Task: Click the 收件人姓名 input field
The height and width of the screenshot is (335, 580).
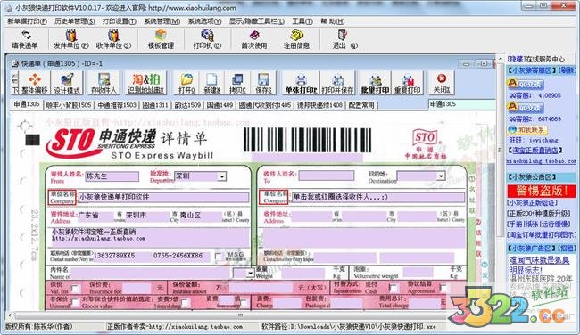Action: click(327, 176)
